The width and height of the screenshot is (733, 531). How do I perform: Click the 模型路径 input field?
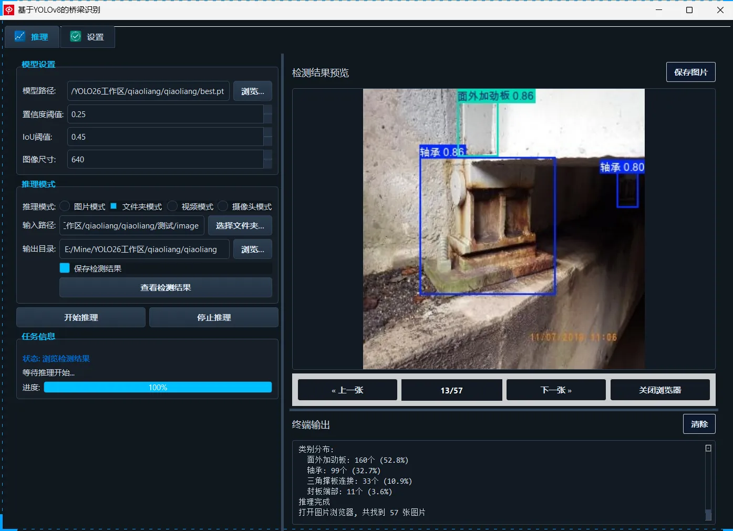pos(148,91)
